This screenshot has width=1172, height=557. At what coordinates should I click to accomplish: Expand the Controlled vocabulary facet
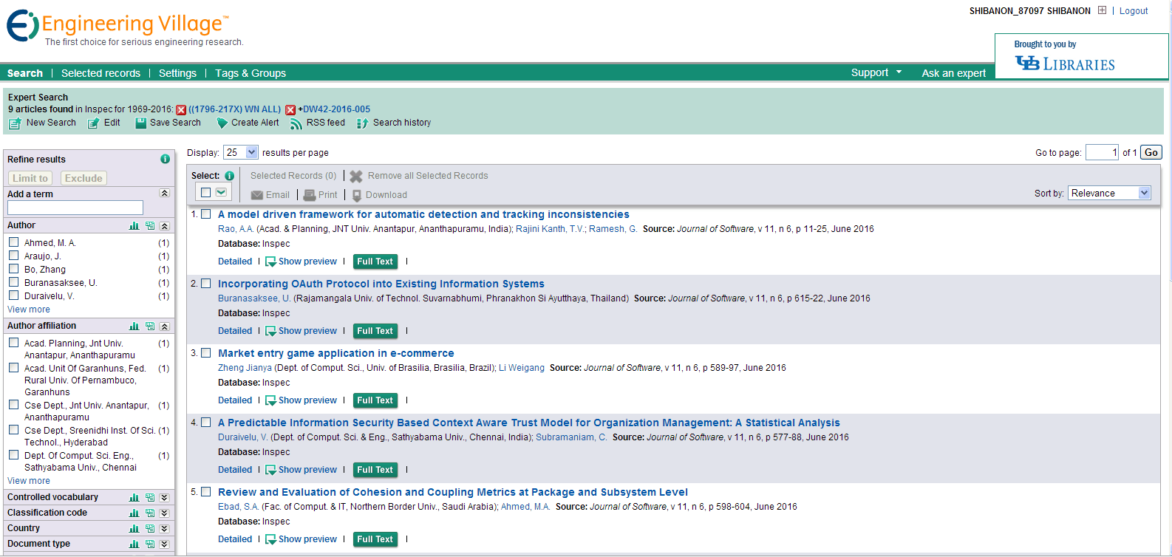tap(165, 497)
